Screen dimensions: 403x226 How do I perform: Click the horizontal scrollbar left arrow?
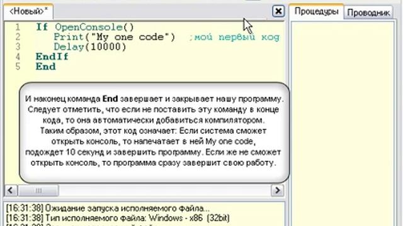point(11,190)
